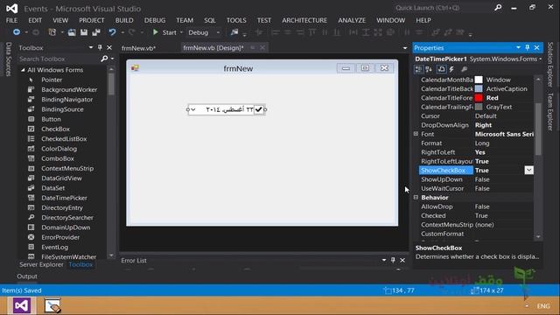Click the Navigate Backward arrow icon
560x315 pixels.
point(17,32)
